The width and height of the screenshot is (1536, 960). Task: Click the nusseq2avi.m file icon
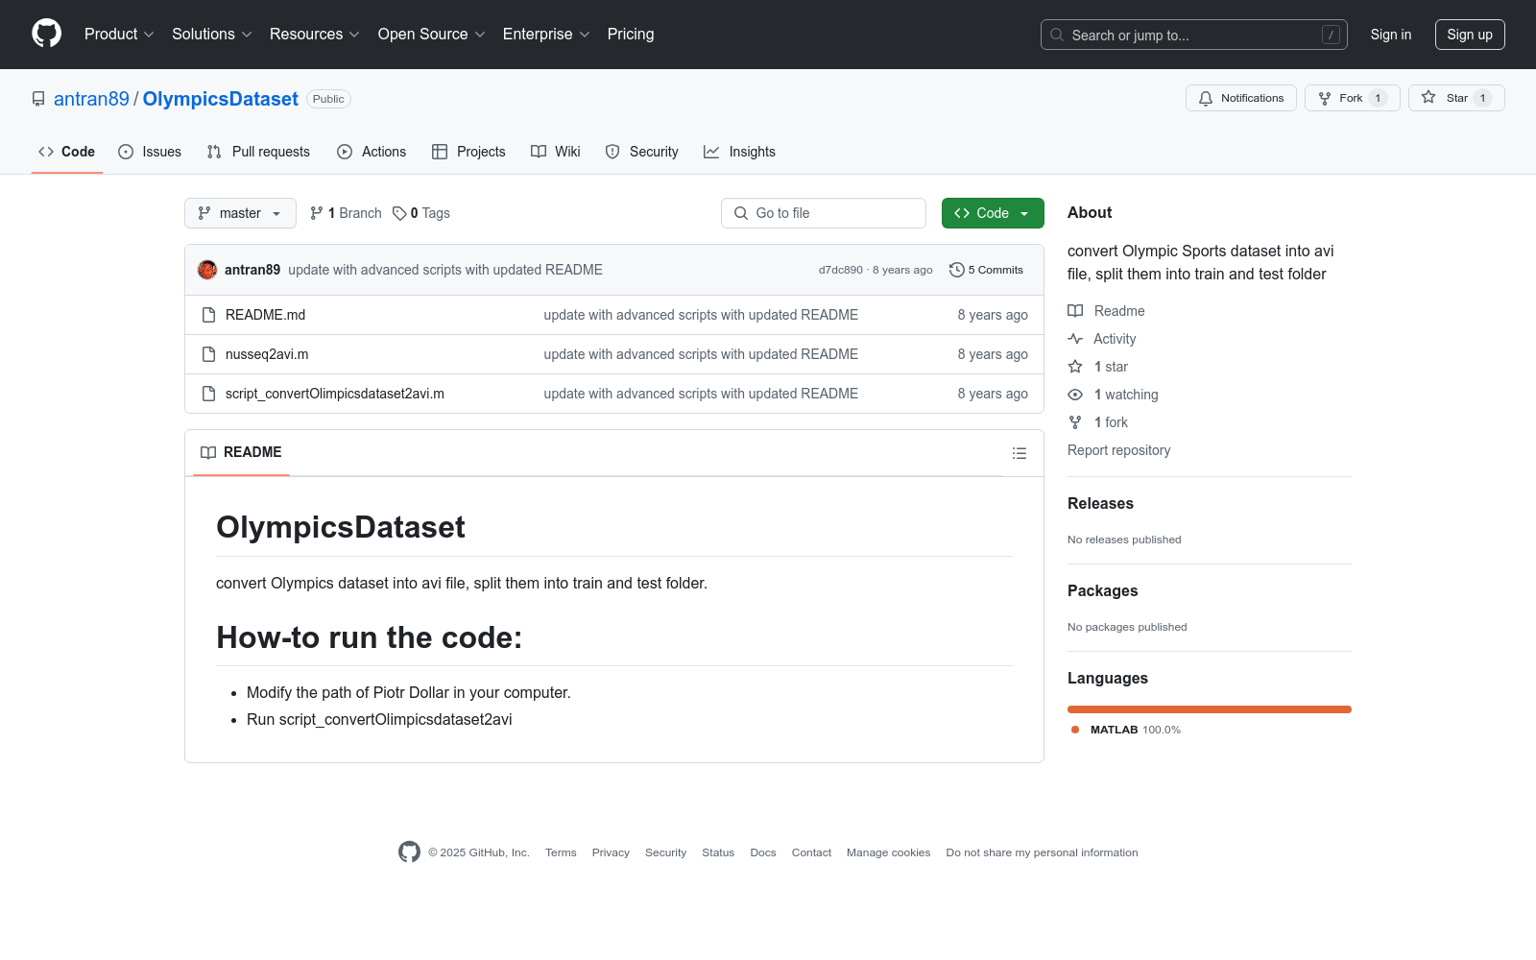pos(208,354)
